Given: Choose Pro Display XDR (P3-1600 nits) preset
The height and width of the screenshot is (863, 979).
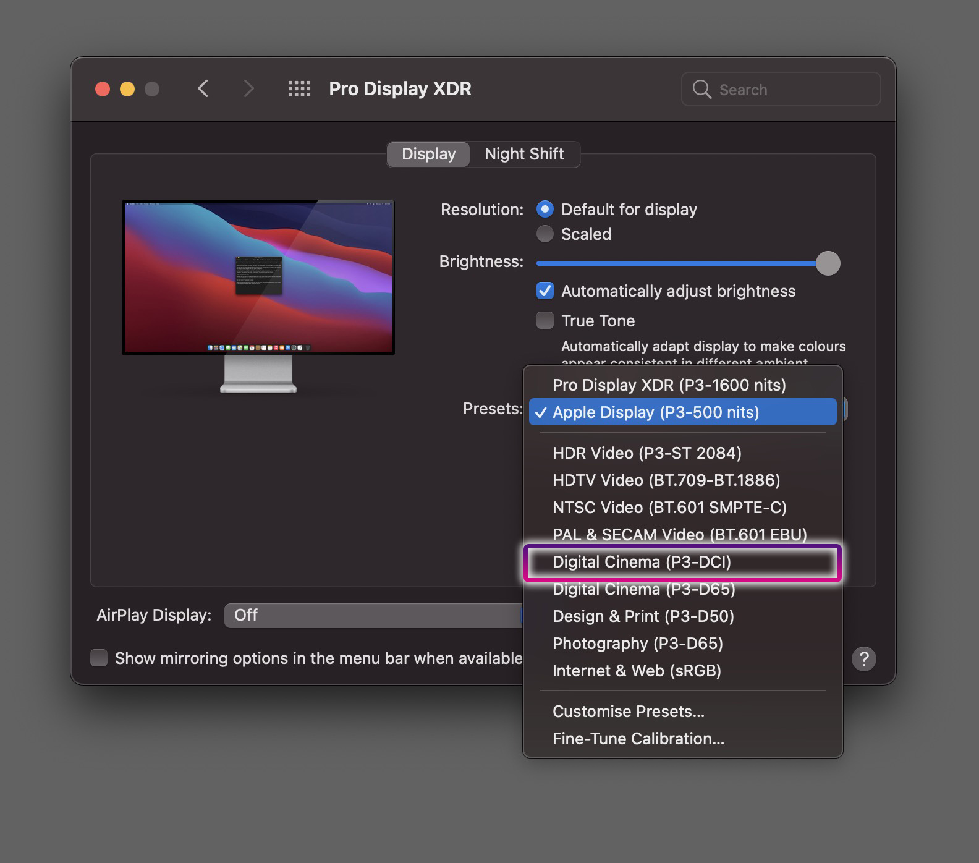Looking at the screenshot, I should (682, 385).
